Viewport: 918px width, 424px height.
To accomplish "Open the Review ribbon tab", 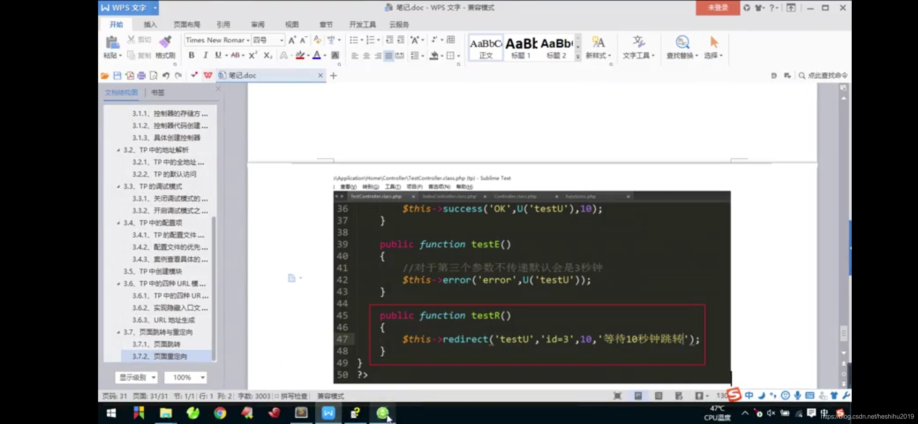I will coord(258,25).
